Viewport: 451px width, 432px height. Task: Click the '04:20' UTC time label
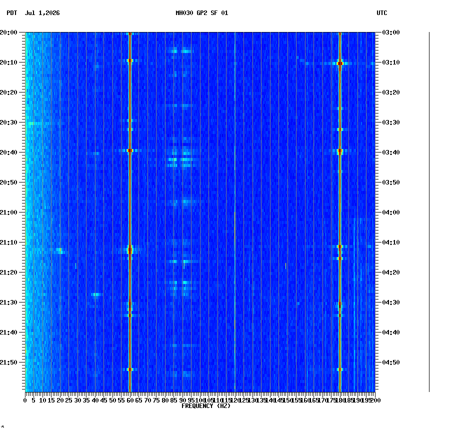click(x=391, y=272)
